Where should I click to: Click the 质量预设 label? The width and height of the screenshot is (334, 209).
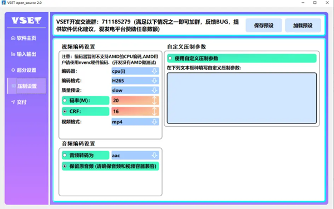pyautogui.click(x=71, y=90)
